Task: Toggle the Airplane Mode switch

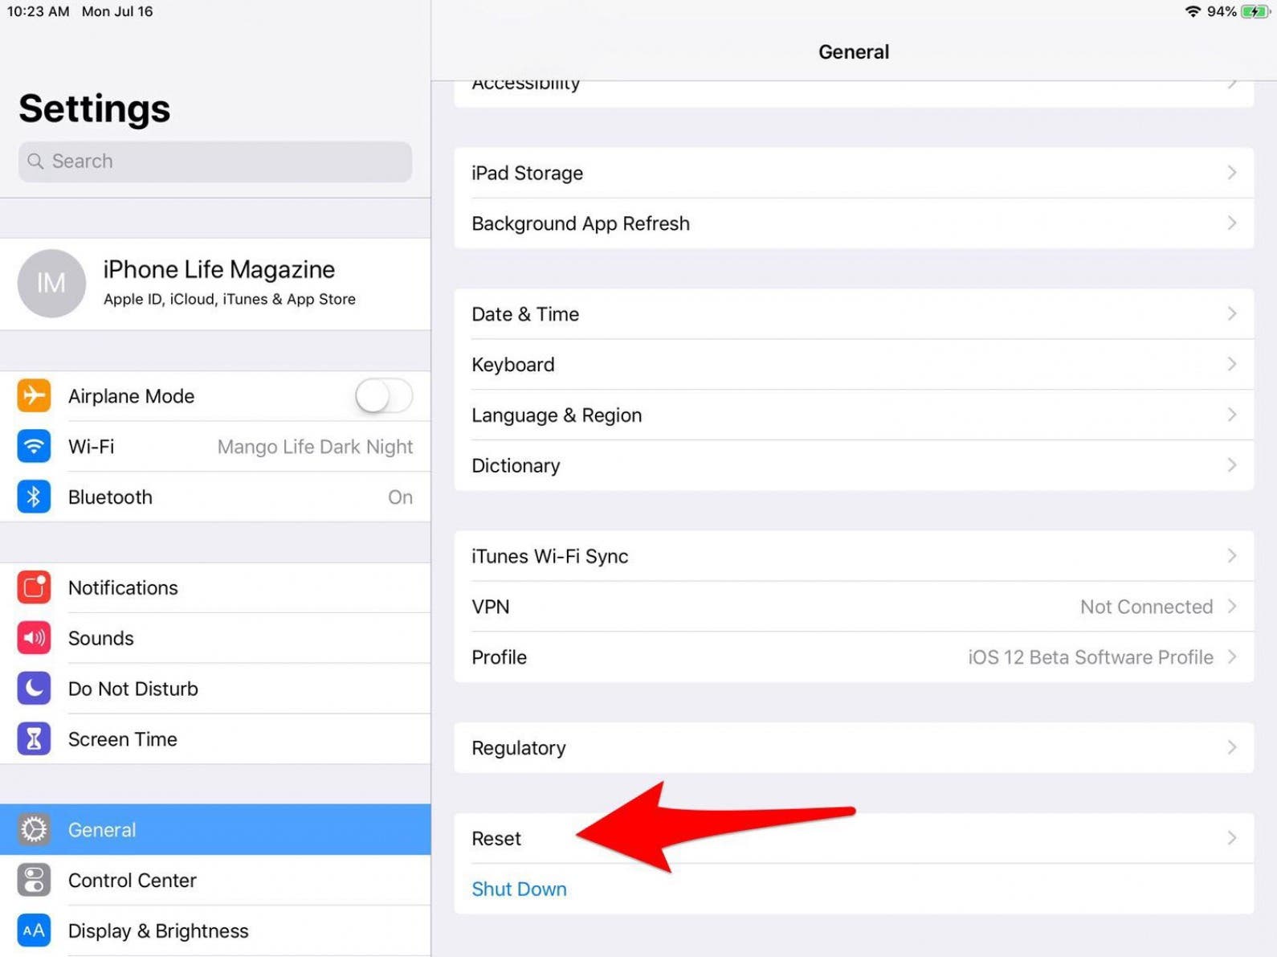Action: point(384,395)
